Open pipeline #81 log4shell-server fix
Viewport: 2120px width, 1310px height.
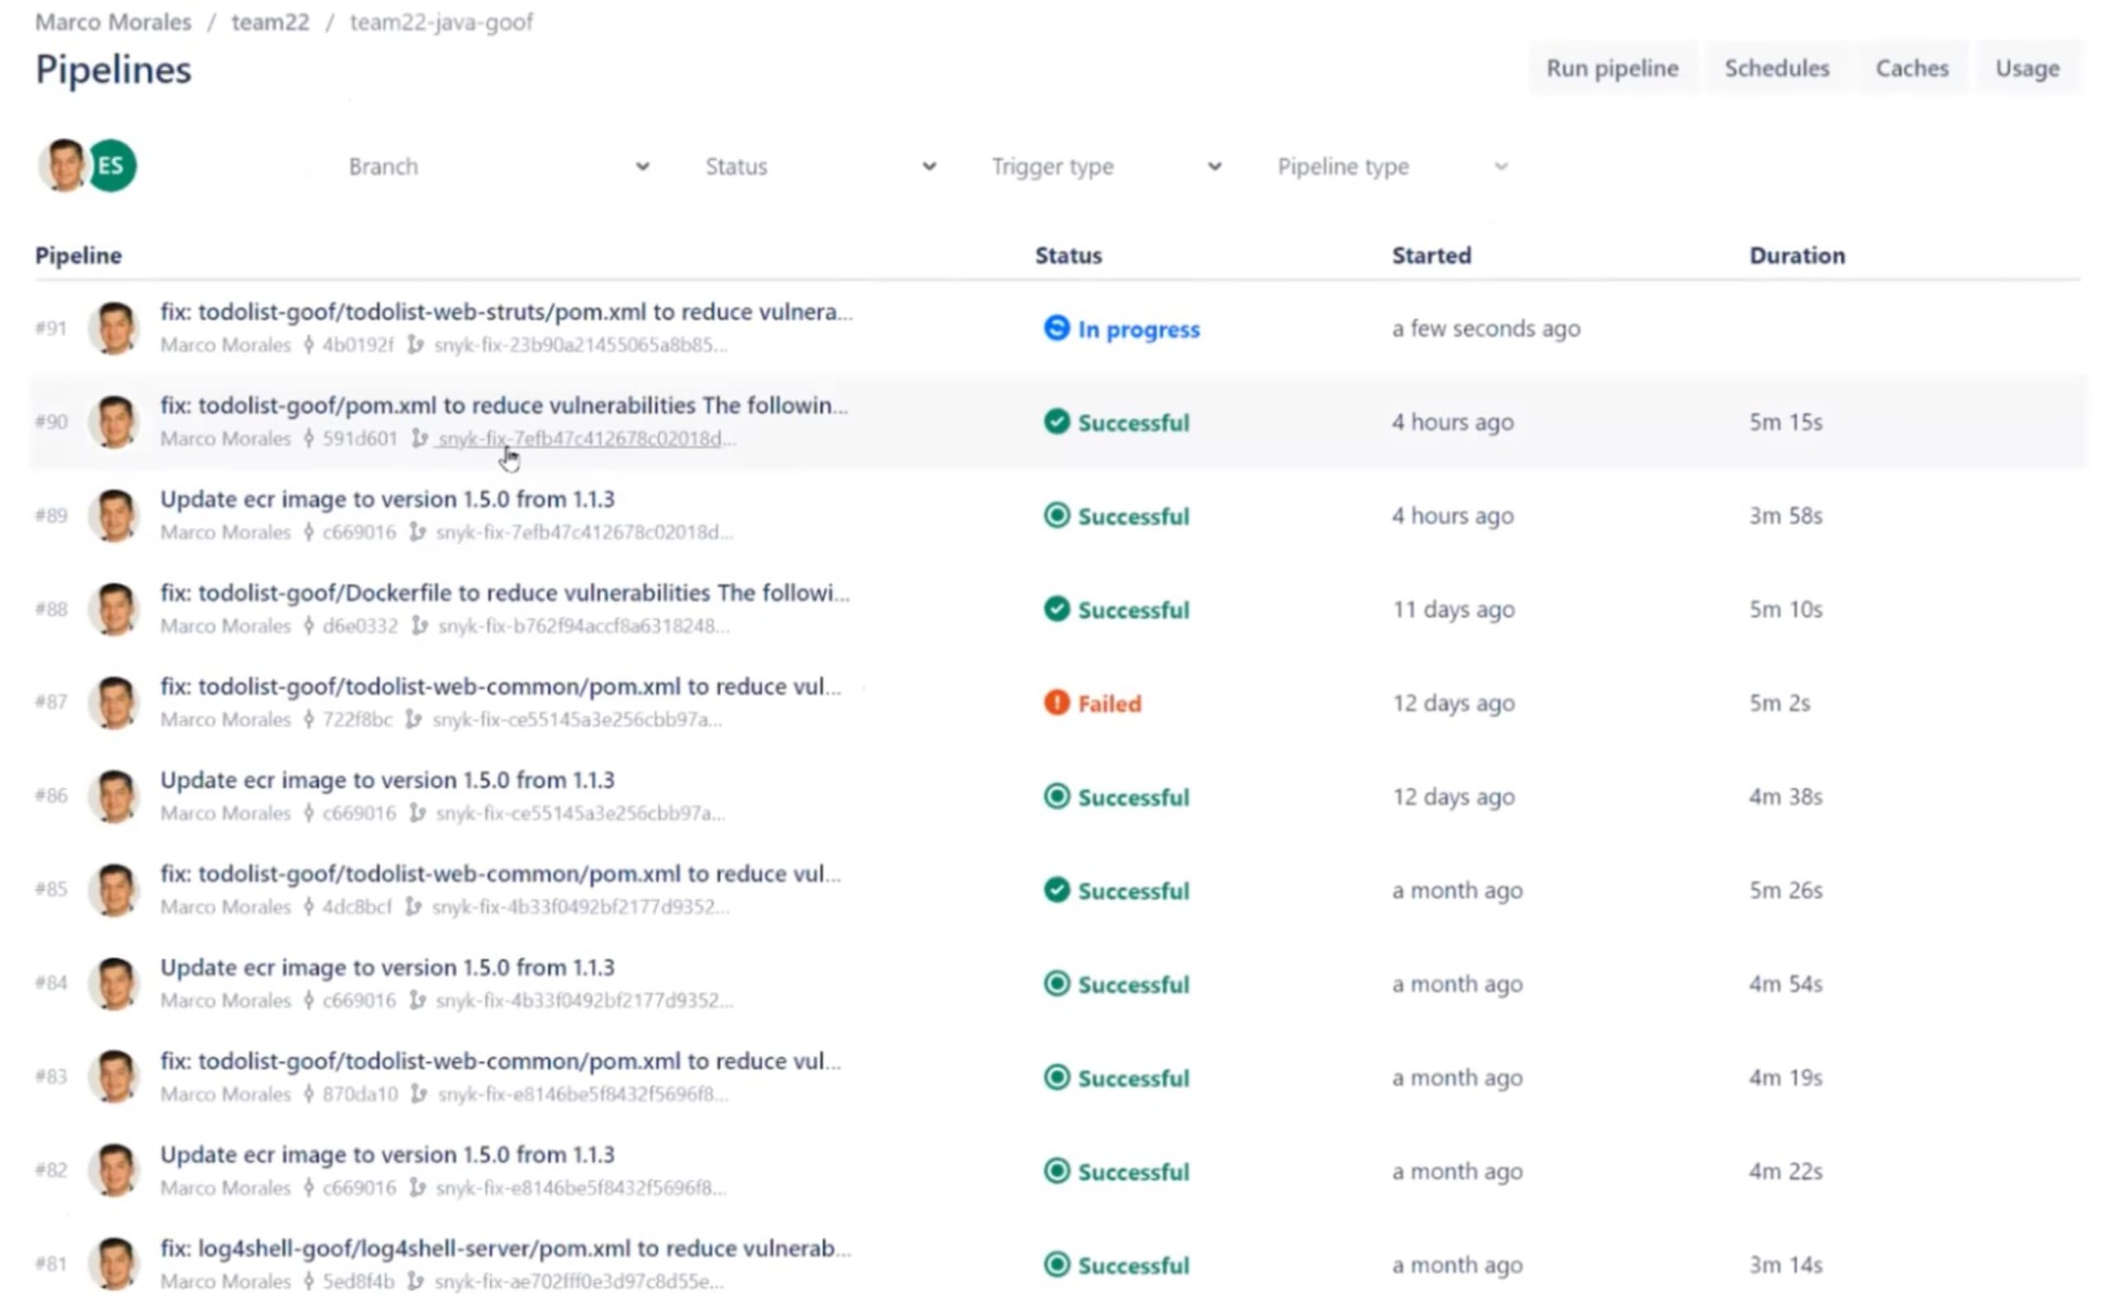pyautogui.click(x=505, y=1248)
